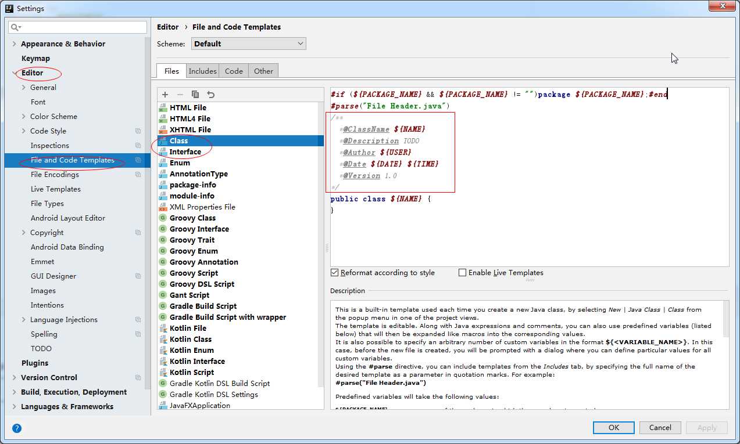Click the copy template icon
740x444 pixels.
pos(195,95)
